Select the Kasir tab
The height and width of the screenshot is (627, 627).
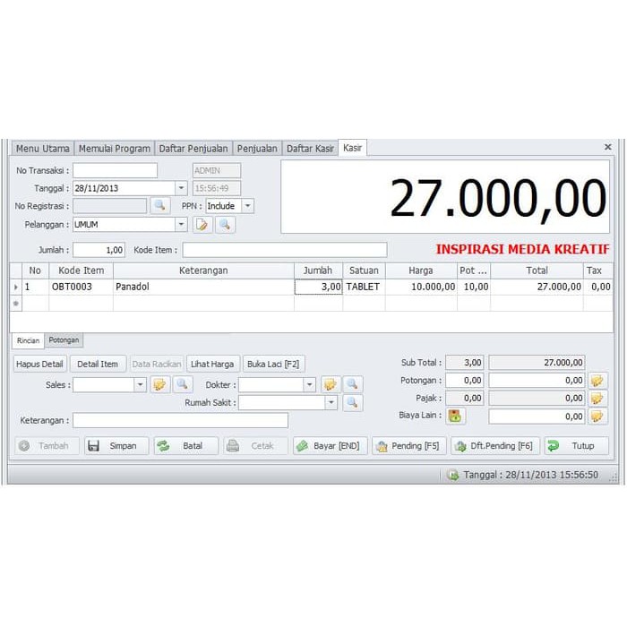tap(352, 148)
